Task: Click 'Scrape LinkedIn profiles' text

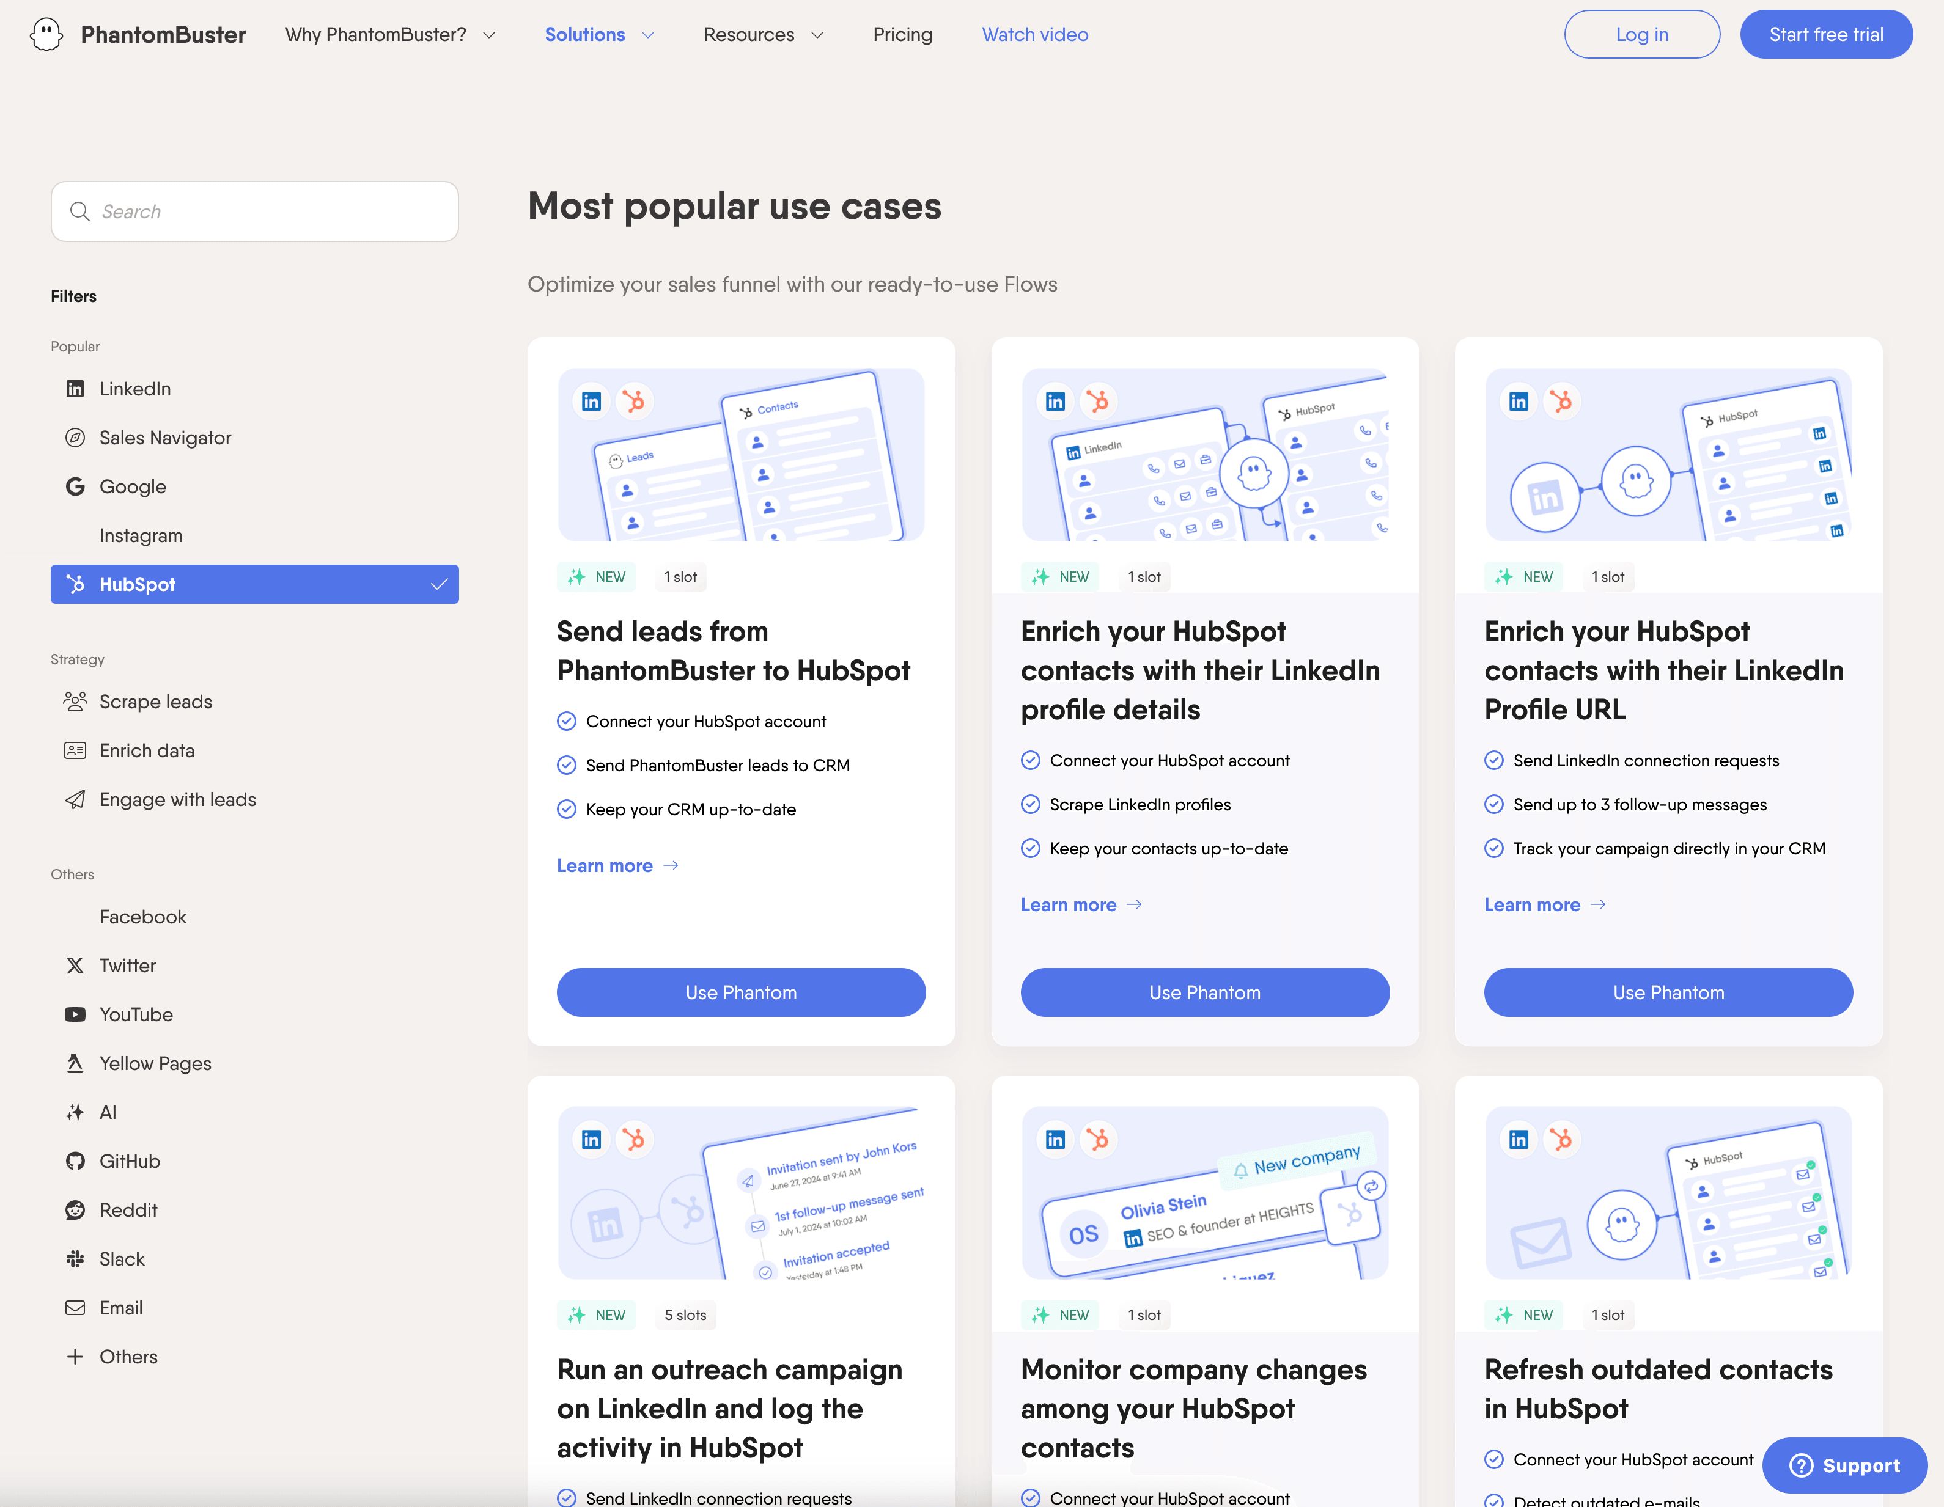Action: pyautogui.click(x=1140, y=805)
